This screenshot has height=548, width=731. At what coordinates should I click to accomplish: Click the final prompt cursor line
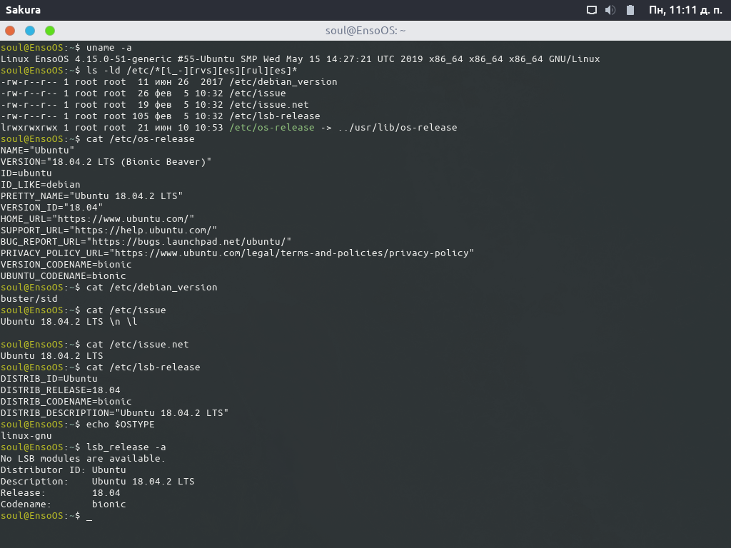pos(46,516)
